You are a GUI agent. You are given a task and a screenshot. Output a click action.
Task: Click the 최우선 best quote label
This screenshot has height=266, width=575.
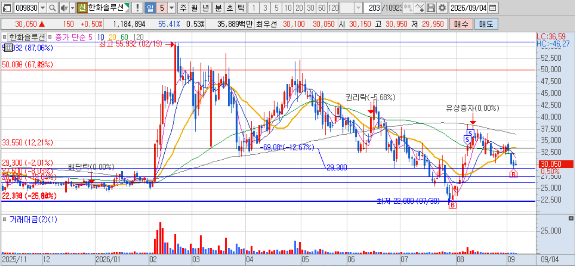coord(266,24)
